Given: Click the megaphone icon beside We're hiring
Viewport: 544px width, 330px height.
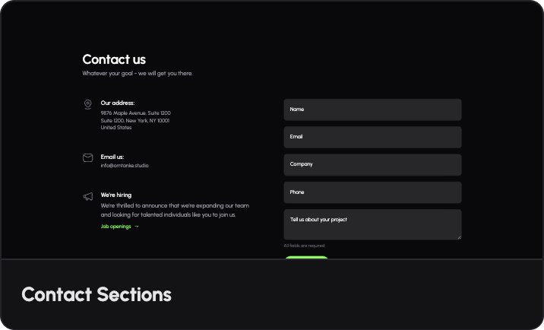Looking at the screenshot, I should 88,196.
